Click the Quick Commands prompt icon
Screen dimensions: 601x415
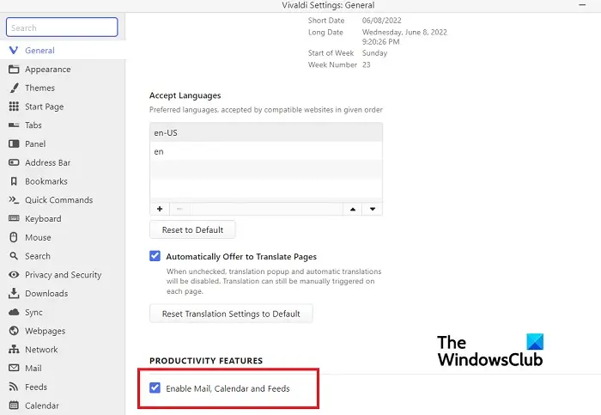[14, 200]
